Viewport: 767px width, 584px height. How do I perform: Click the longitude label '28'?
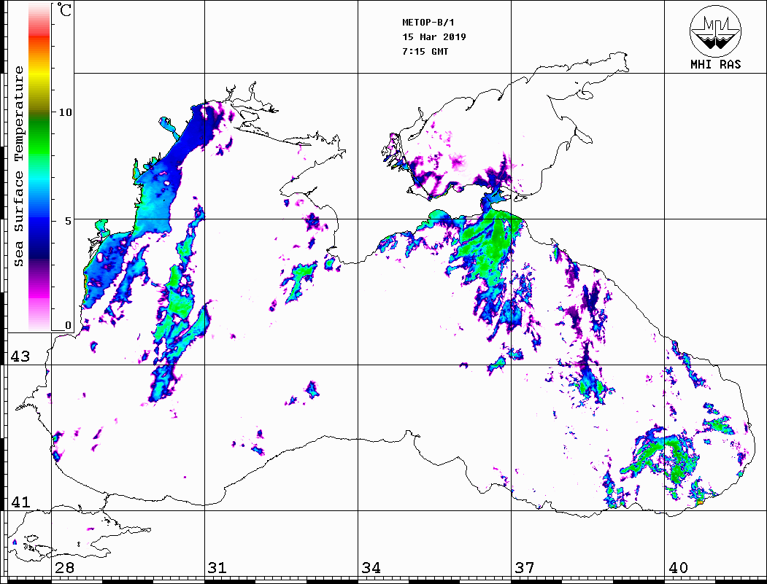coord(64,568)
